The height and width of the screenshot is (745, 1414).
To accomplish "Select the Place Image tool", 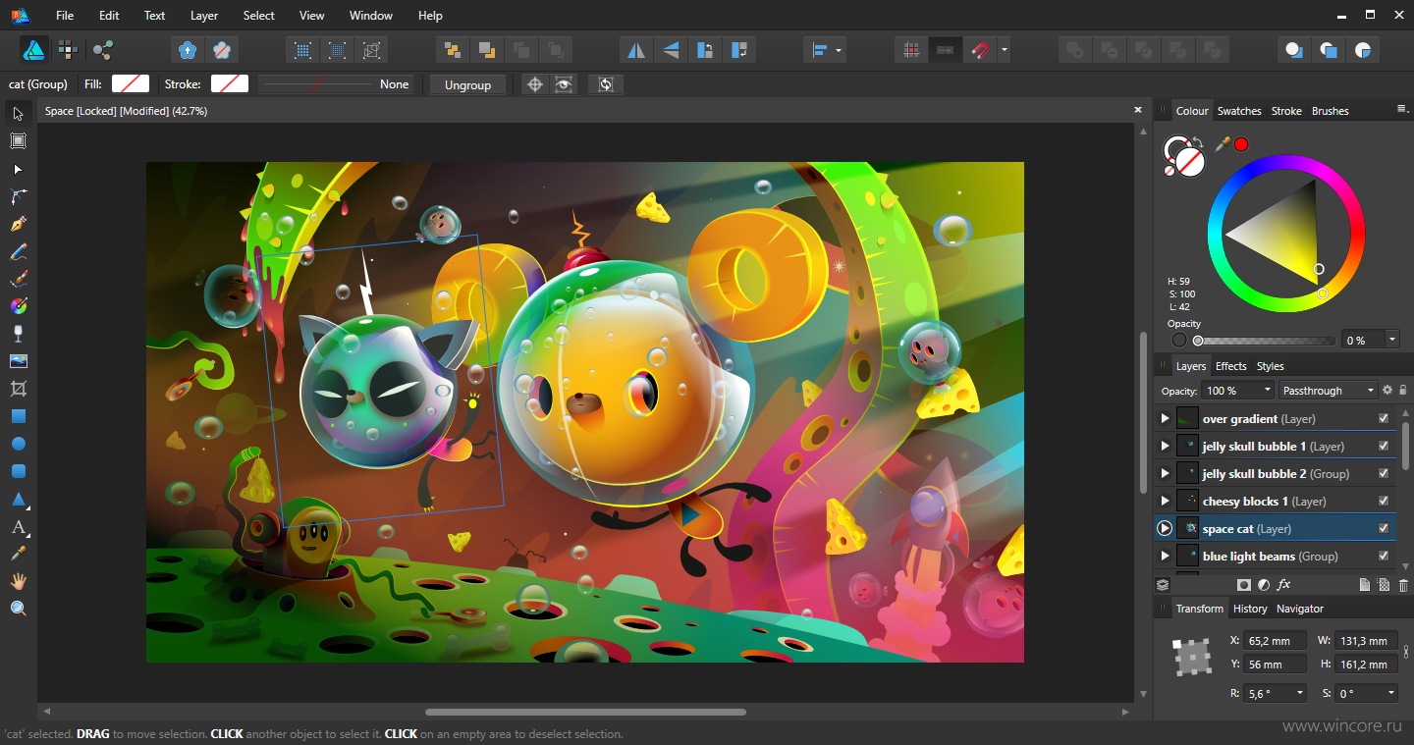I will tap(18, 361).
